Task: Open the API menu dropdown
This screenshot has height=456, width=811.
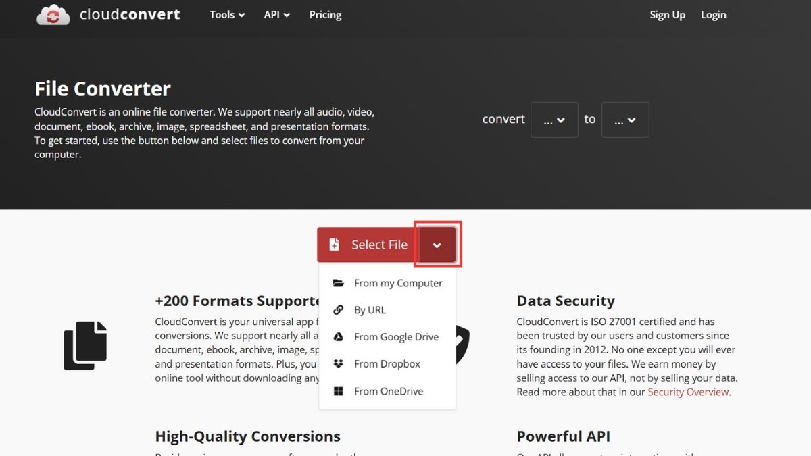Action: click(277, 14)
